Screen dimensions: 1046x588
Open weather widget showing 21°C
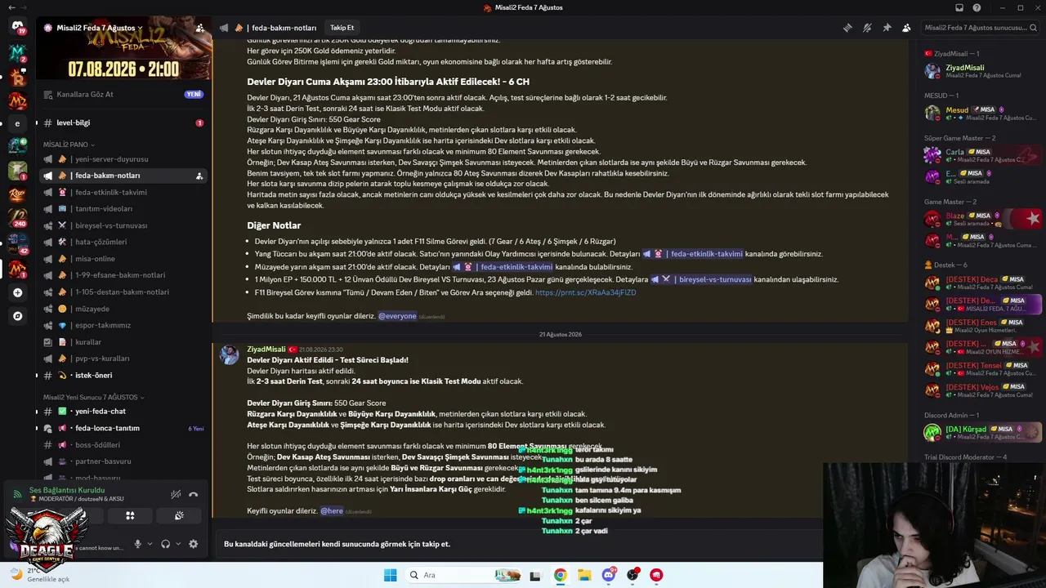(39, 575)
